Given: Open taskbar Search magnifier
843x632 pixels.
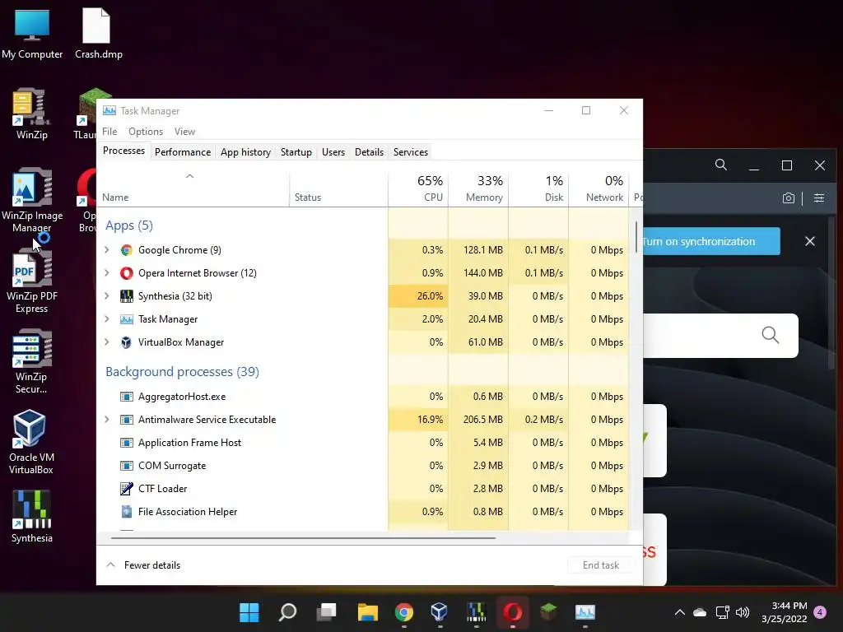Looking at the screenshot, I should point(287,611).
